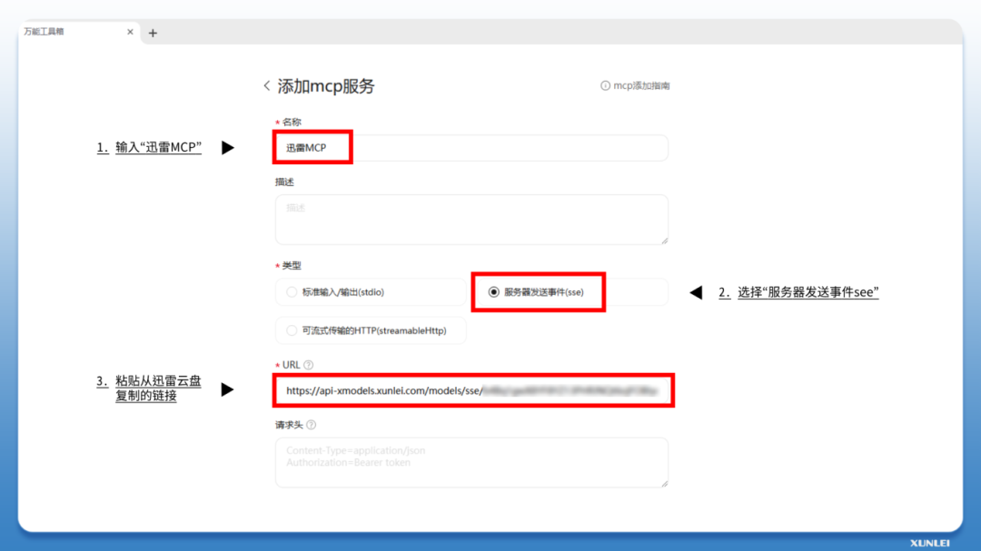
Task: Focus the URL field with the xunlei link
Action: [471, 391]
